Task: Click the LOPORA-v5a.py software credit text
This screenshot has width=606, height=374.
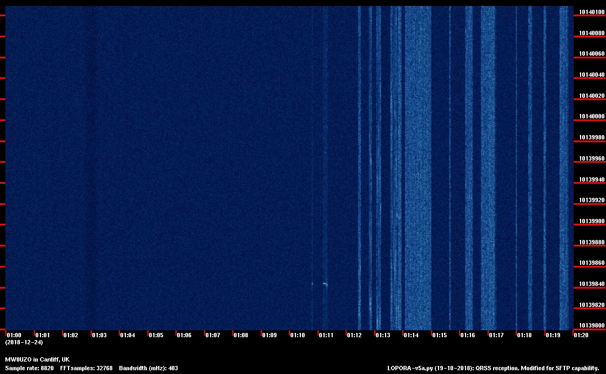Action: [493, 368]
